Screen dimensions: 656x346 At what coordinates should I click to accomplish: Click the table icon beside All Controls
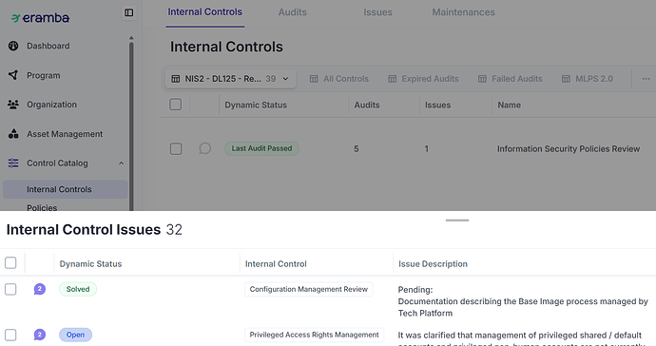[314, 79]
